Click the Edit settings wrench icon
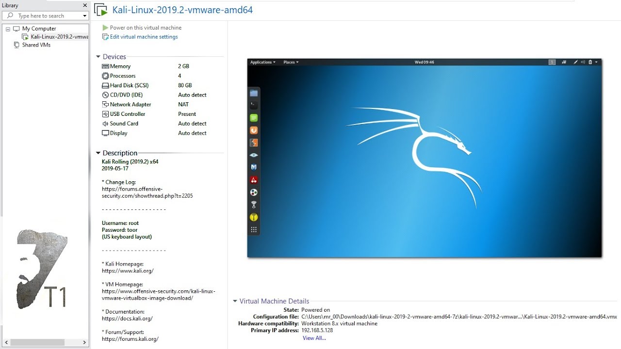Screen dimensions: 621x349 point(105,37)
